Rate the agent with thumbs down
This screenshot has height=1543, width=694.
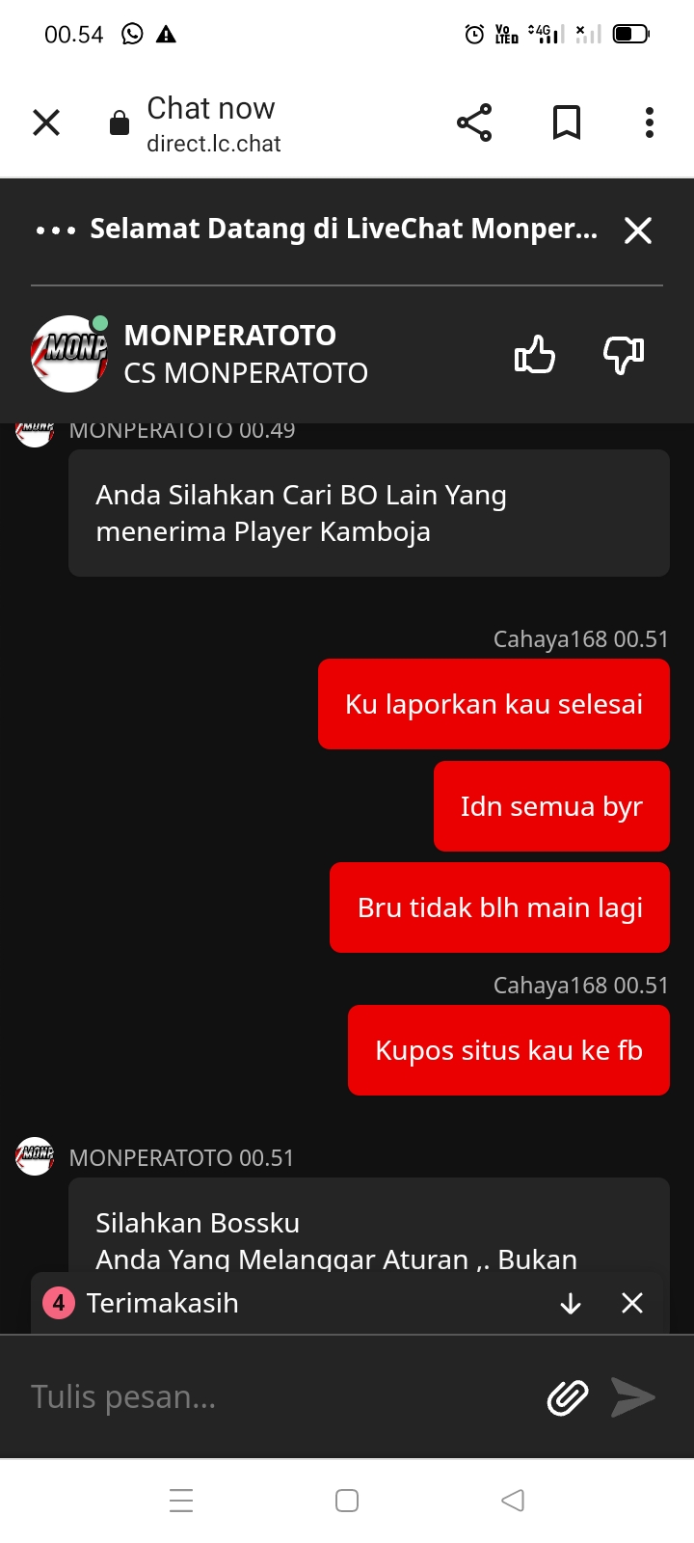point(624,355)
